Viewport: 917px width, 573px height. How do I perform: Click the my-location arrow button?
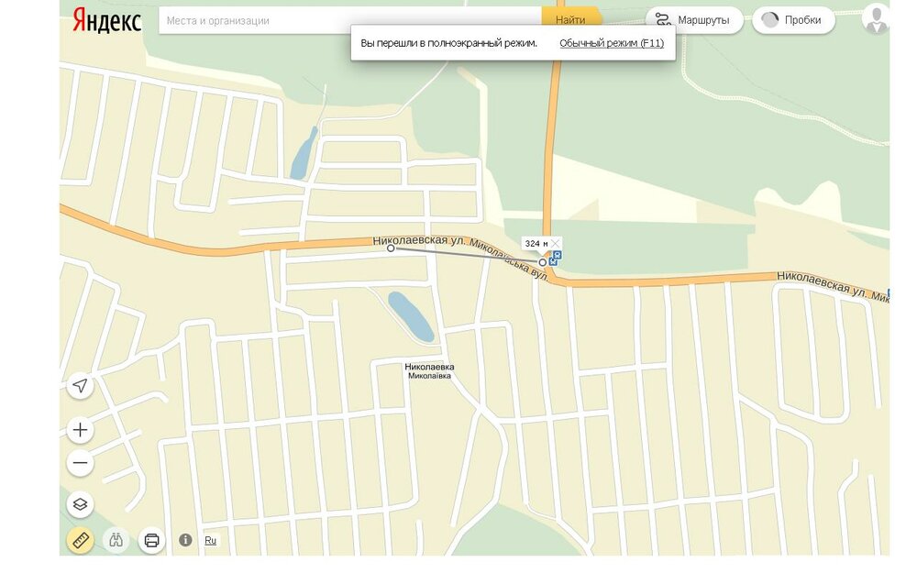tap(81, 386)
